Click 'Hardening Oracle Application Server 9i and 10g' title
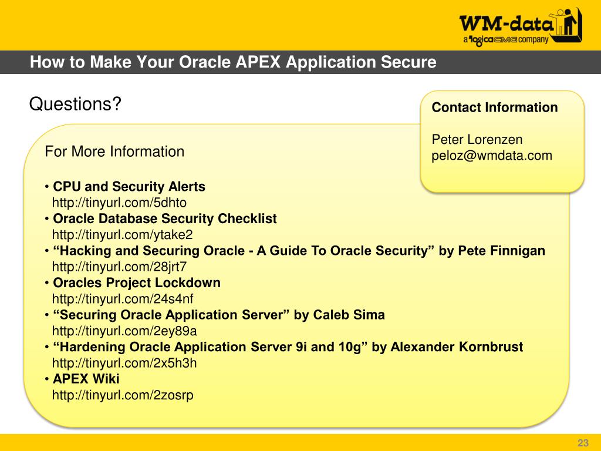Viewport: 601px width, 451px height. (288, 347)
